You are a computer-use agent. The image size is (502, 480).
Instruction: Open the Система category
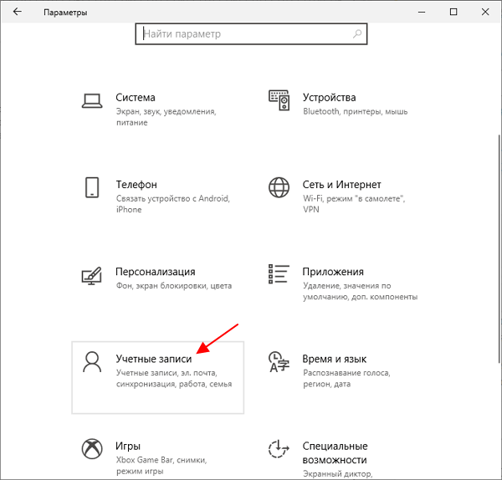point(136,97)
